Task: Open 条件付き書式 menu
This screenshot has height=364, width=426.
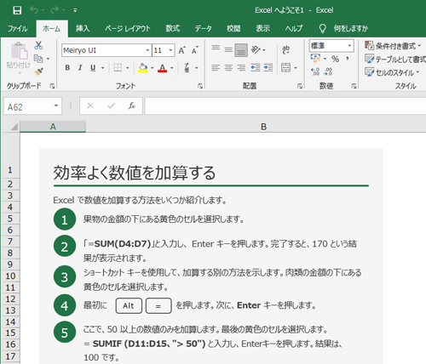Action: tap(394, 46)
